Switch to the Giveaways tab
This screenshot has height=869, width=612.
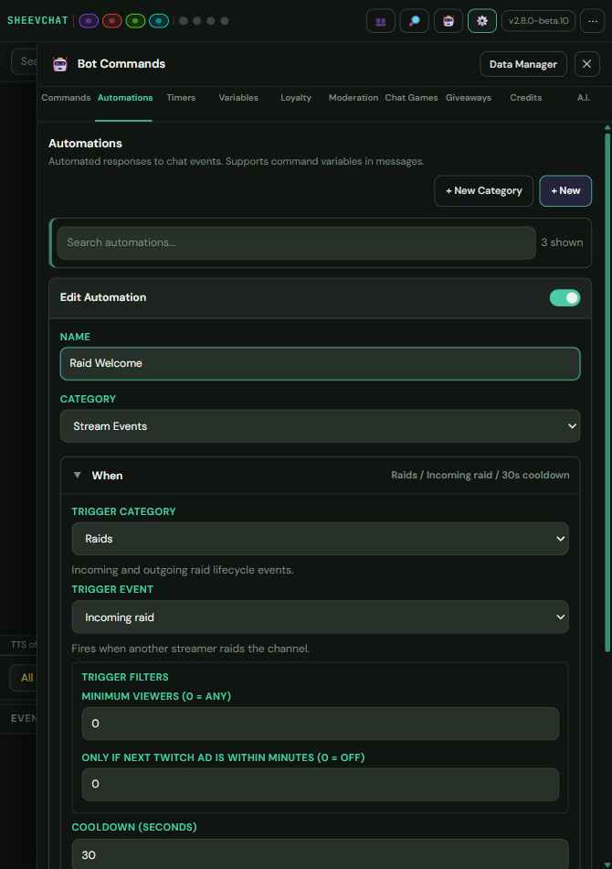click(x=469, y=98)
